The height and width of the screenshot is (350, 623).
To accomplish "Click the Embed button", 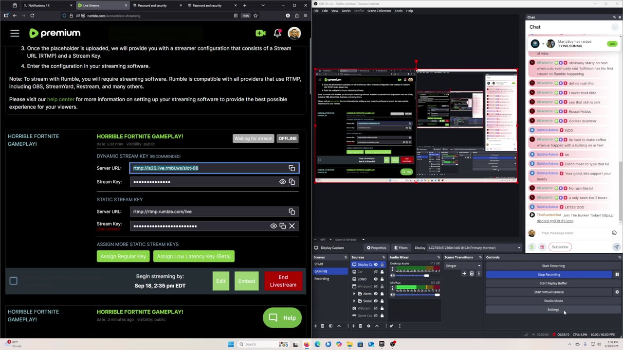I will point(246,281).
